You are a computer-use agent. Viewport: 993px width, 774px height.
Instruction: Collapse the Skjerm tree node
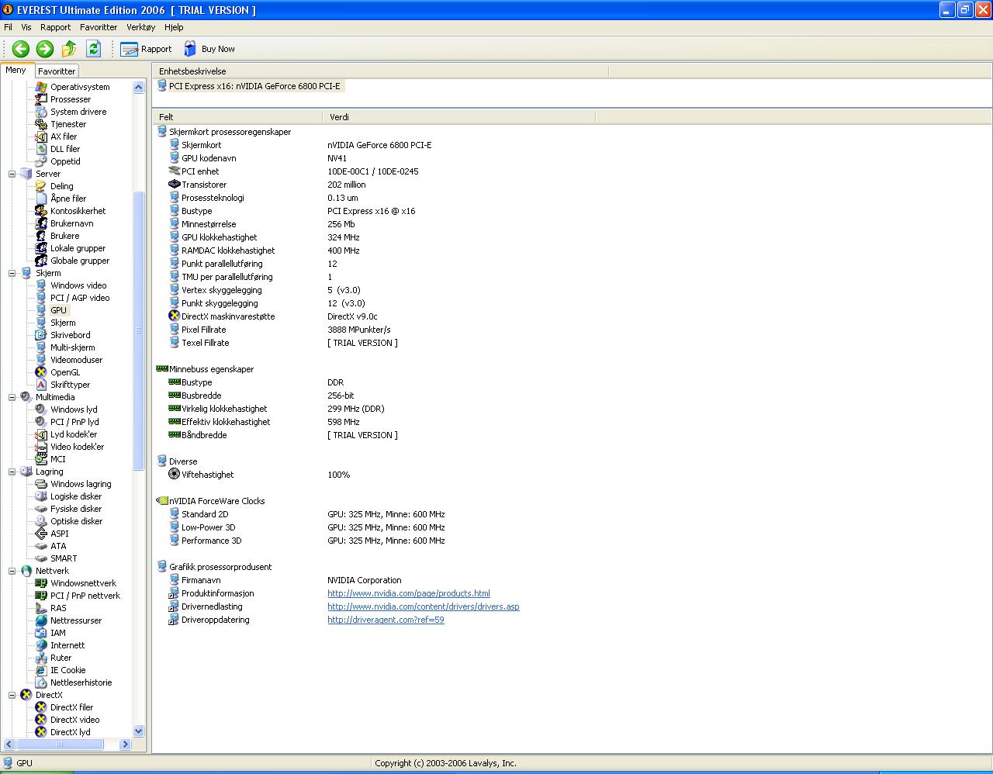12,273
